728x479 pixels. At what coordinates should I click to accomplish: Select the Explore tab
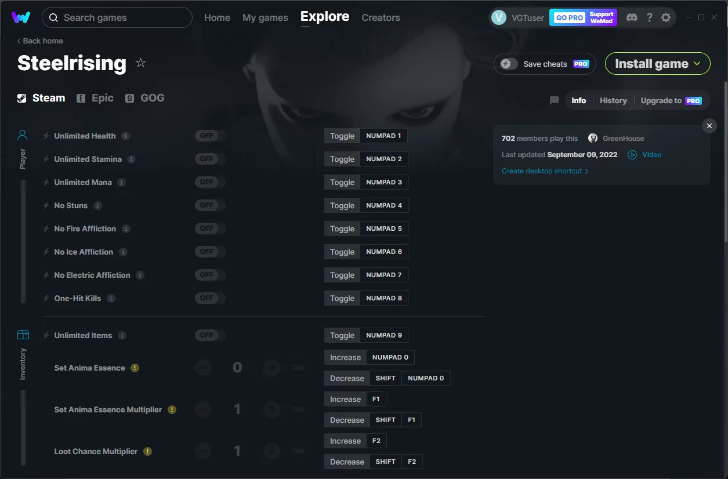pos(325,17)
